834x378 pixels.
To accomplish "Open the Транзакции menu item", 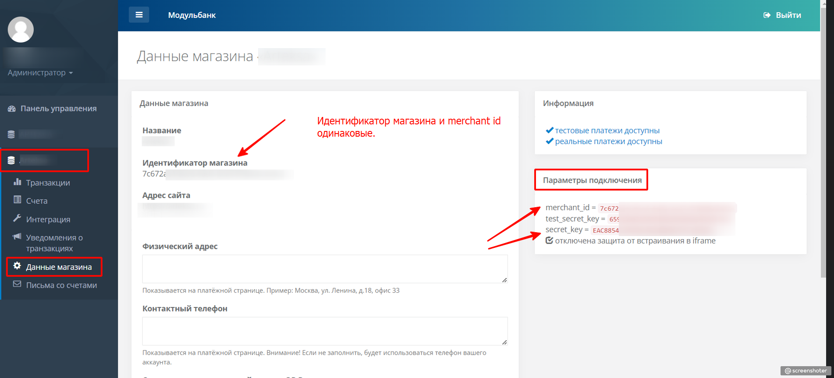I will [x=48, y=183].
